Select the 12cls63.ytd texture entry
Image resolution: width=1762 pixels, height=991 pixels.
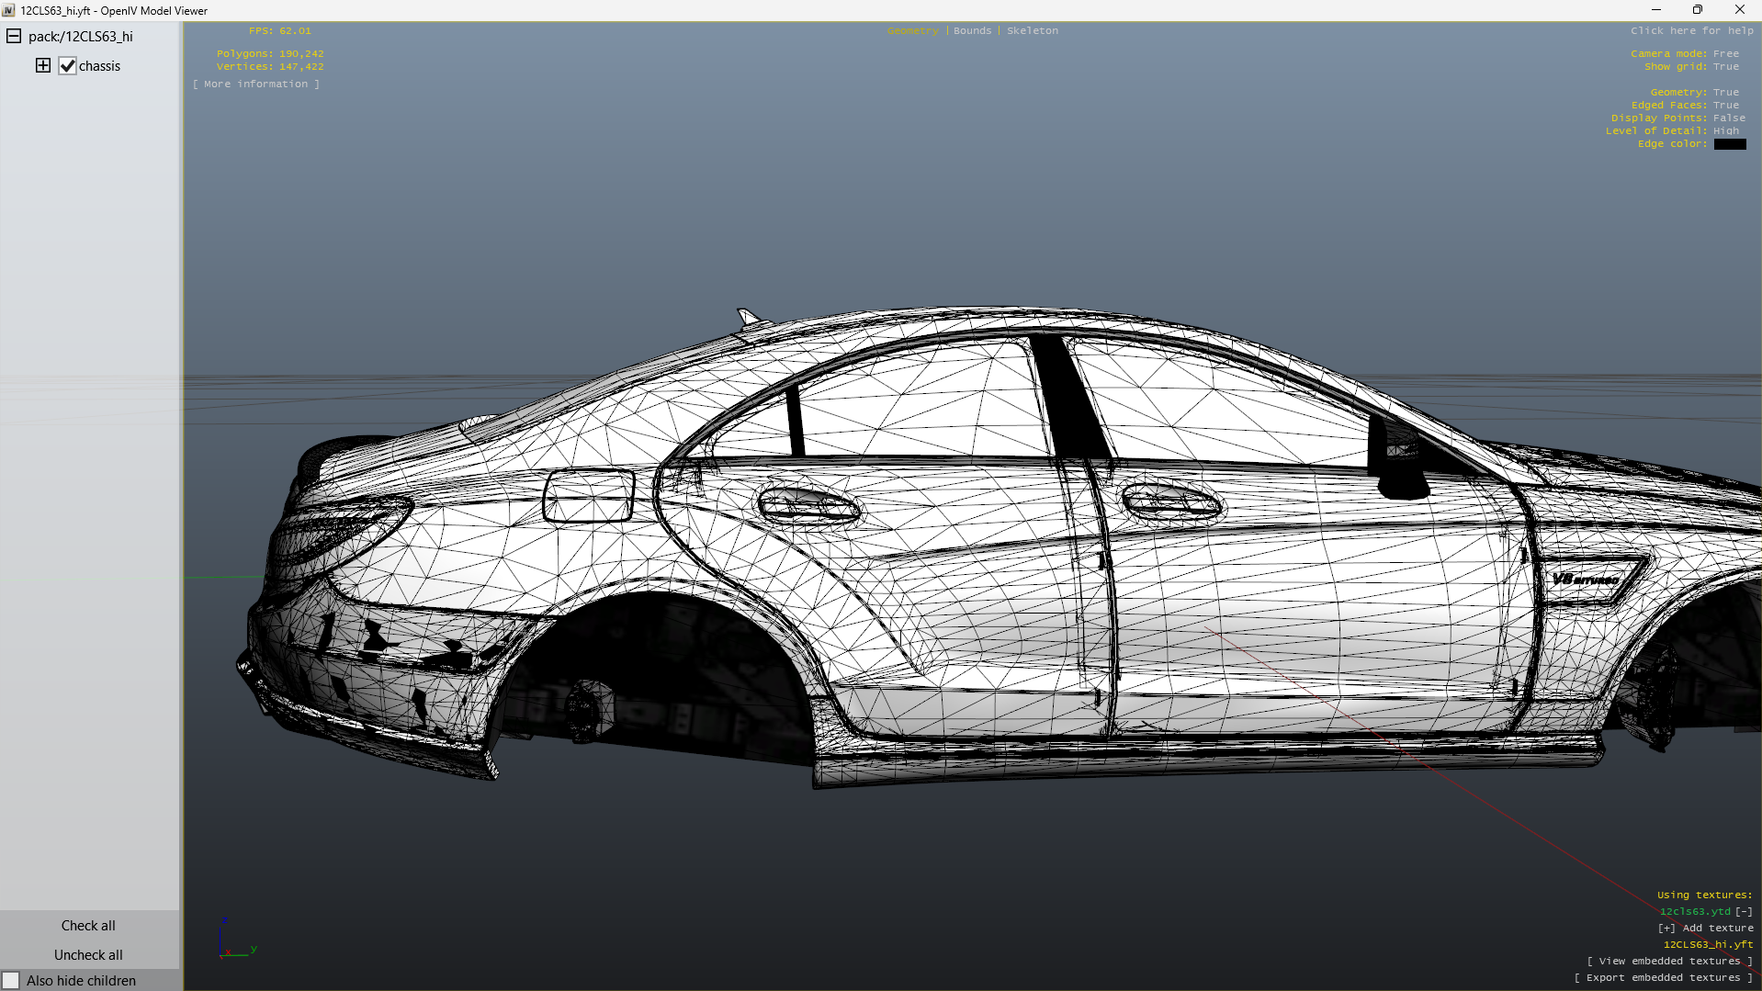pyautogui.click(x=1695, y=912)
